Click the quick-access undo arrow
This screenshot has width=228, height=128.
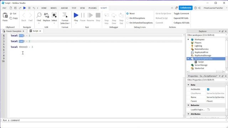click(34, 8)
